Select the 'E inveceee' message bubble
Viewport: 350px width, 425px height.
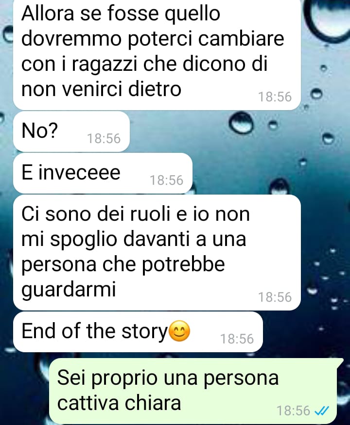click(103, 173)
